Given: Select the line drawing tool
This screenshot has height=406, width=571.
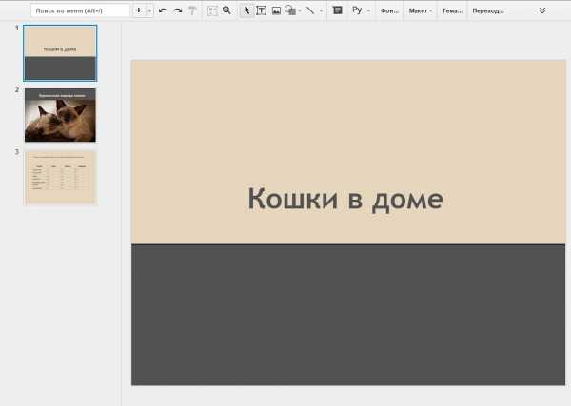Looking at the screenshot, I should click(310, 10).
